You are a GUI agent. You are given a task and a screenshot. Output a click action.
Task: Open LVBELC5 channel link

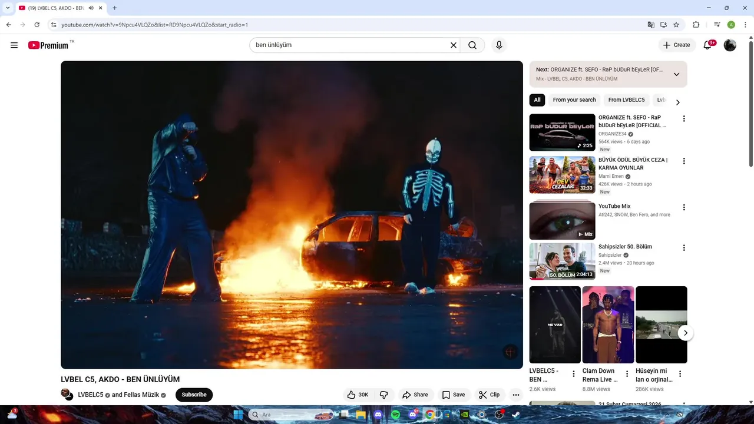pyautogui.click(x=91, y=395)
